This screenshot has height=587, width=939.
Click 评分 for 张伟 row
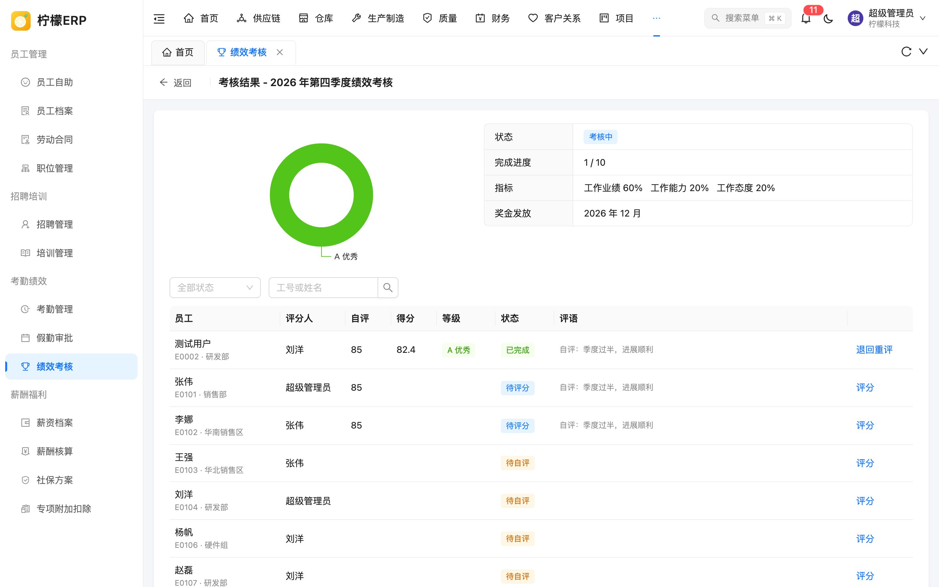[x=865, y=387]
